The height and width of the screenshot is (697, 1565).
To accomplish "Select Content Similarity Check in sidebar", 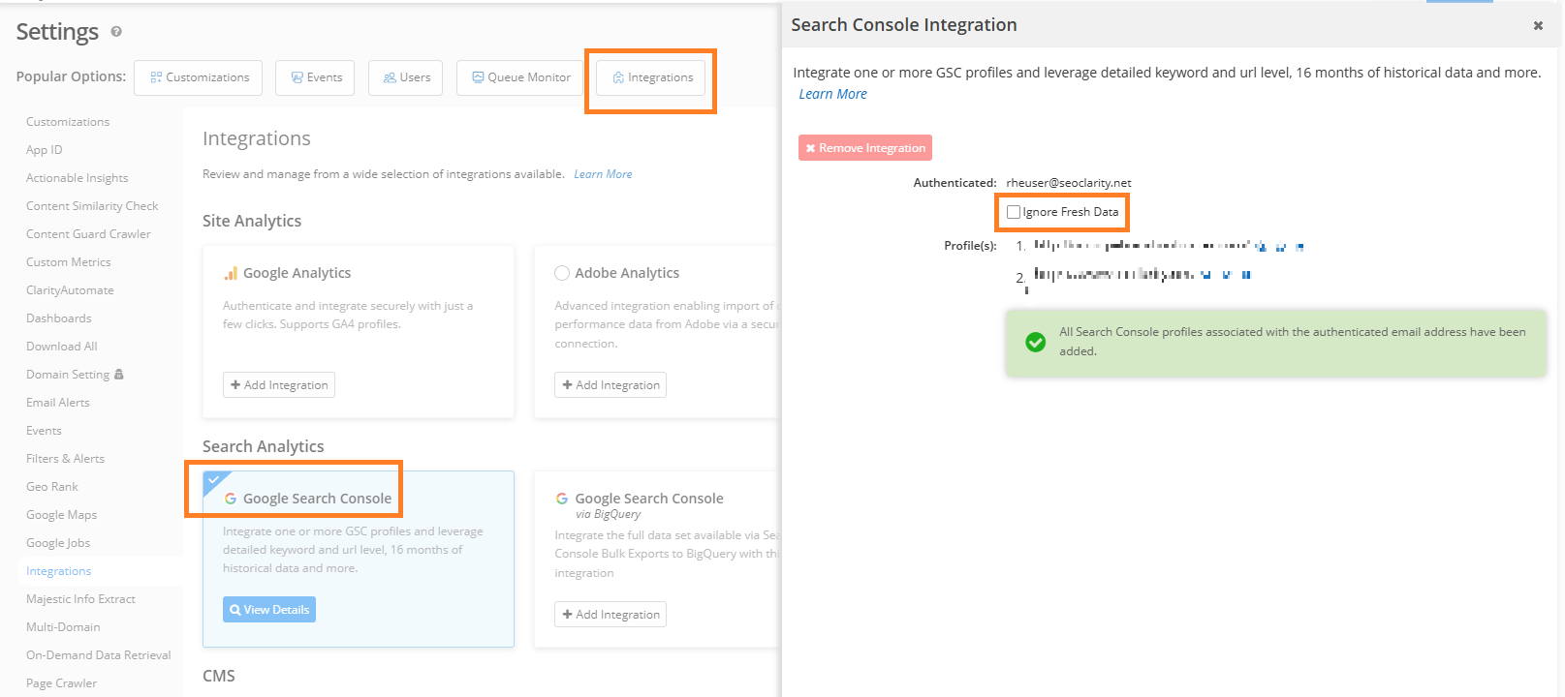I will tap(92, 206).
